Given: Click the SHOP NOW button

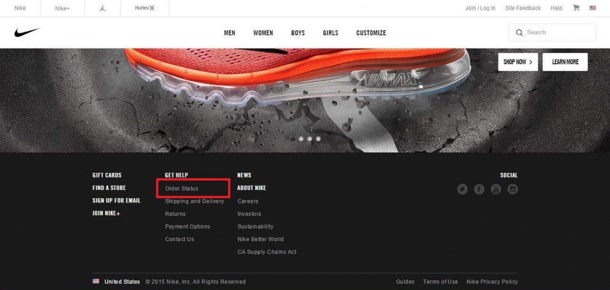Looking at the screenshot, I should 518,62.
